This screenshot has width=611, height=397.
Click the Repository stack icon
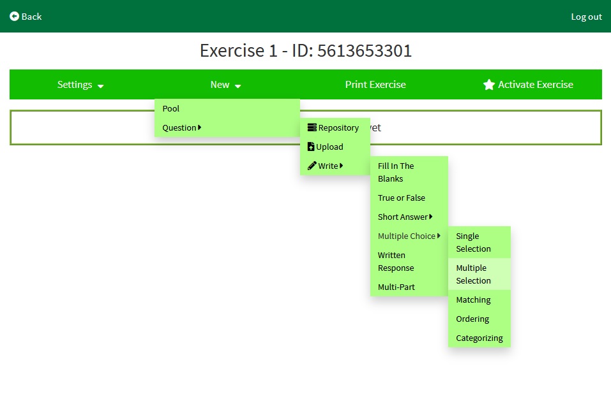[312, 127]
